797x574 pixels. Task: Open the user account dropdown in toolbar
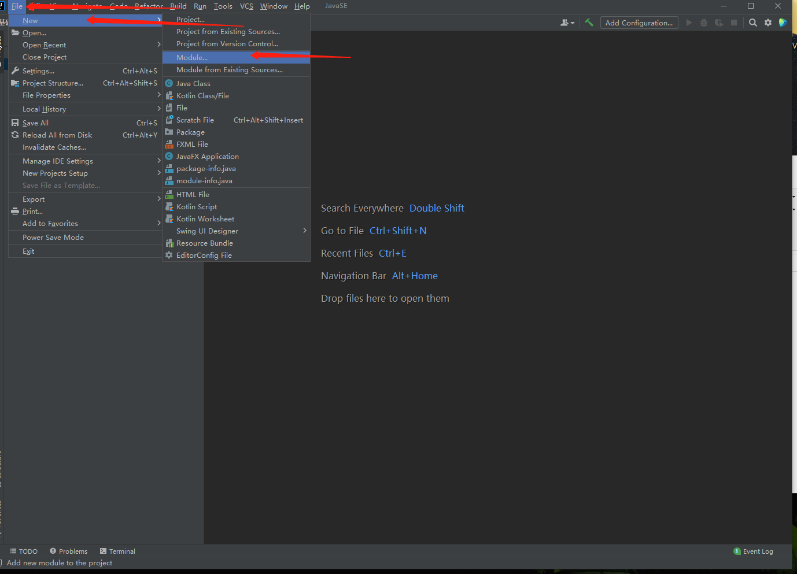pyautogui.click(x=567, y=23)
